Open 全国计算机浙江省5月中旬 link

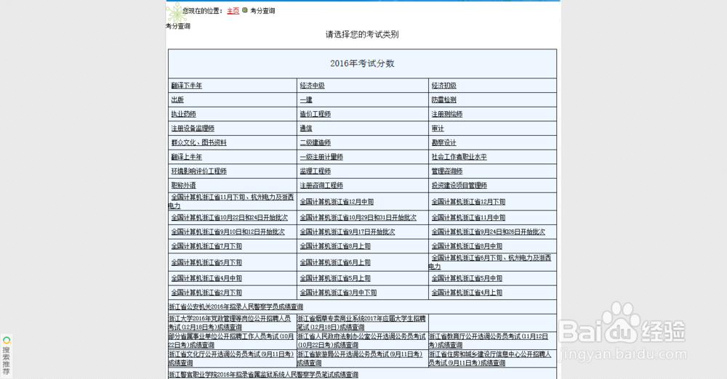click(467, 279)
